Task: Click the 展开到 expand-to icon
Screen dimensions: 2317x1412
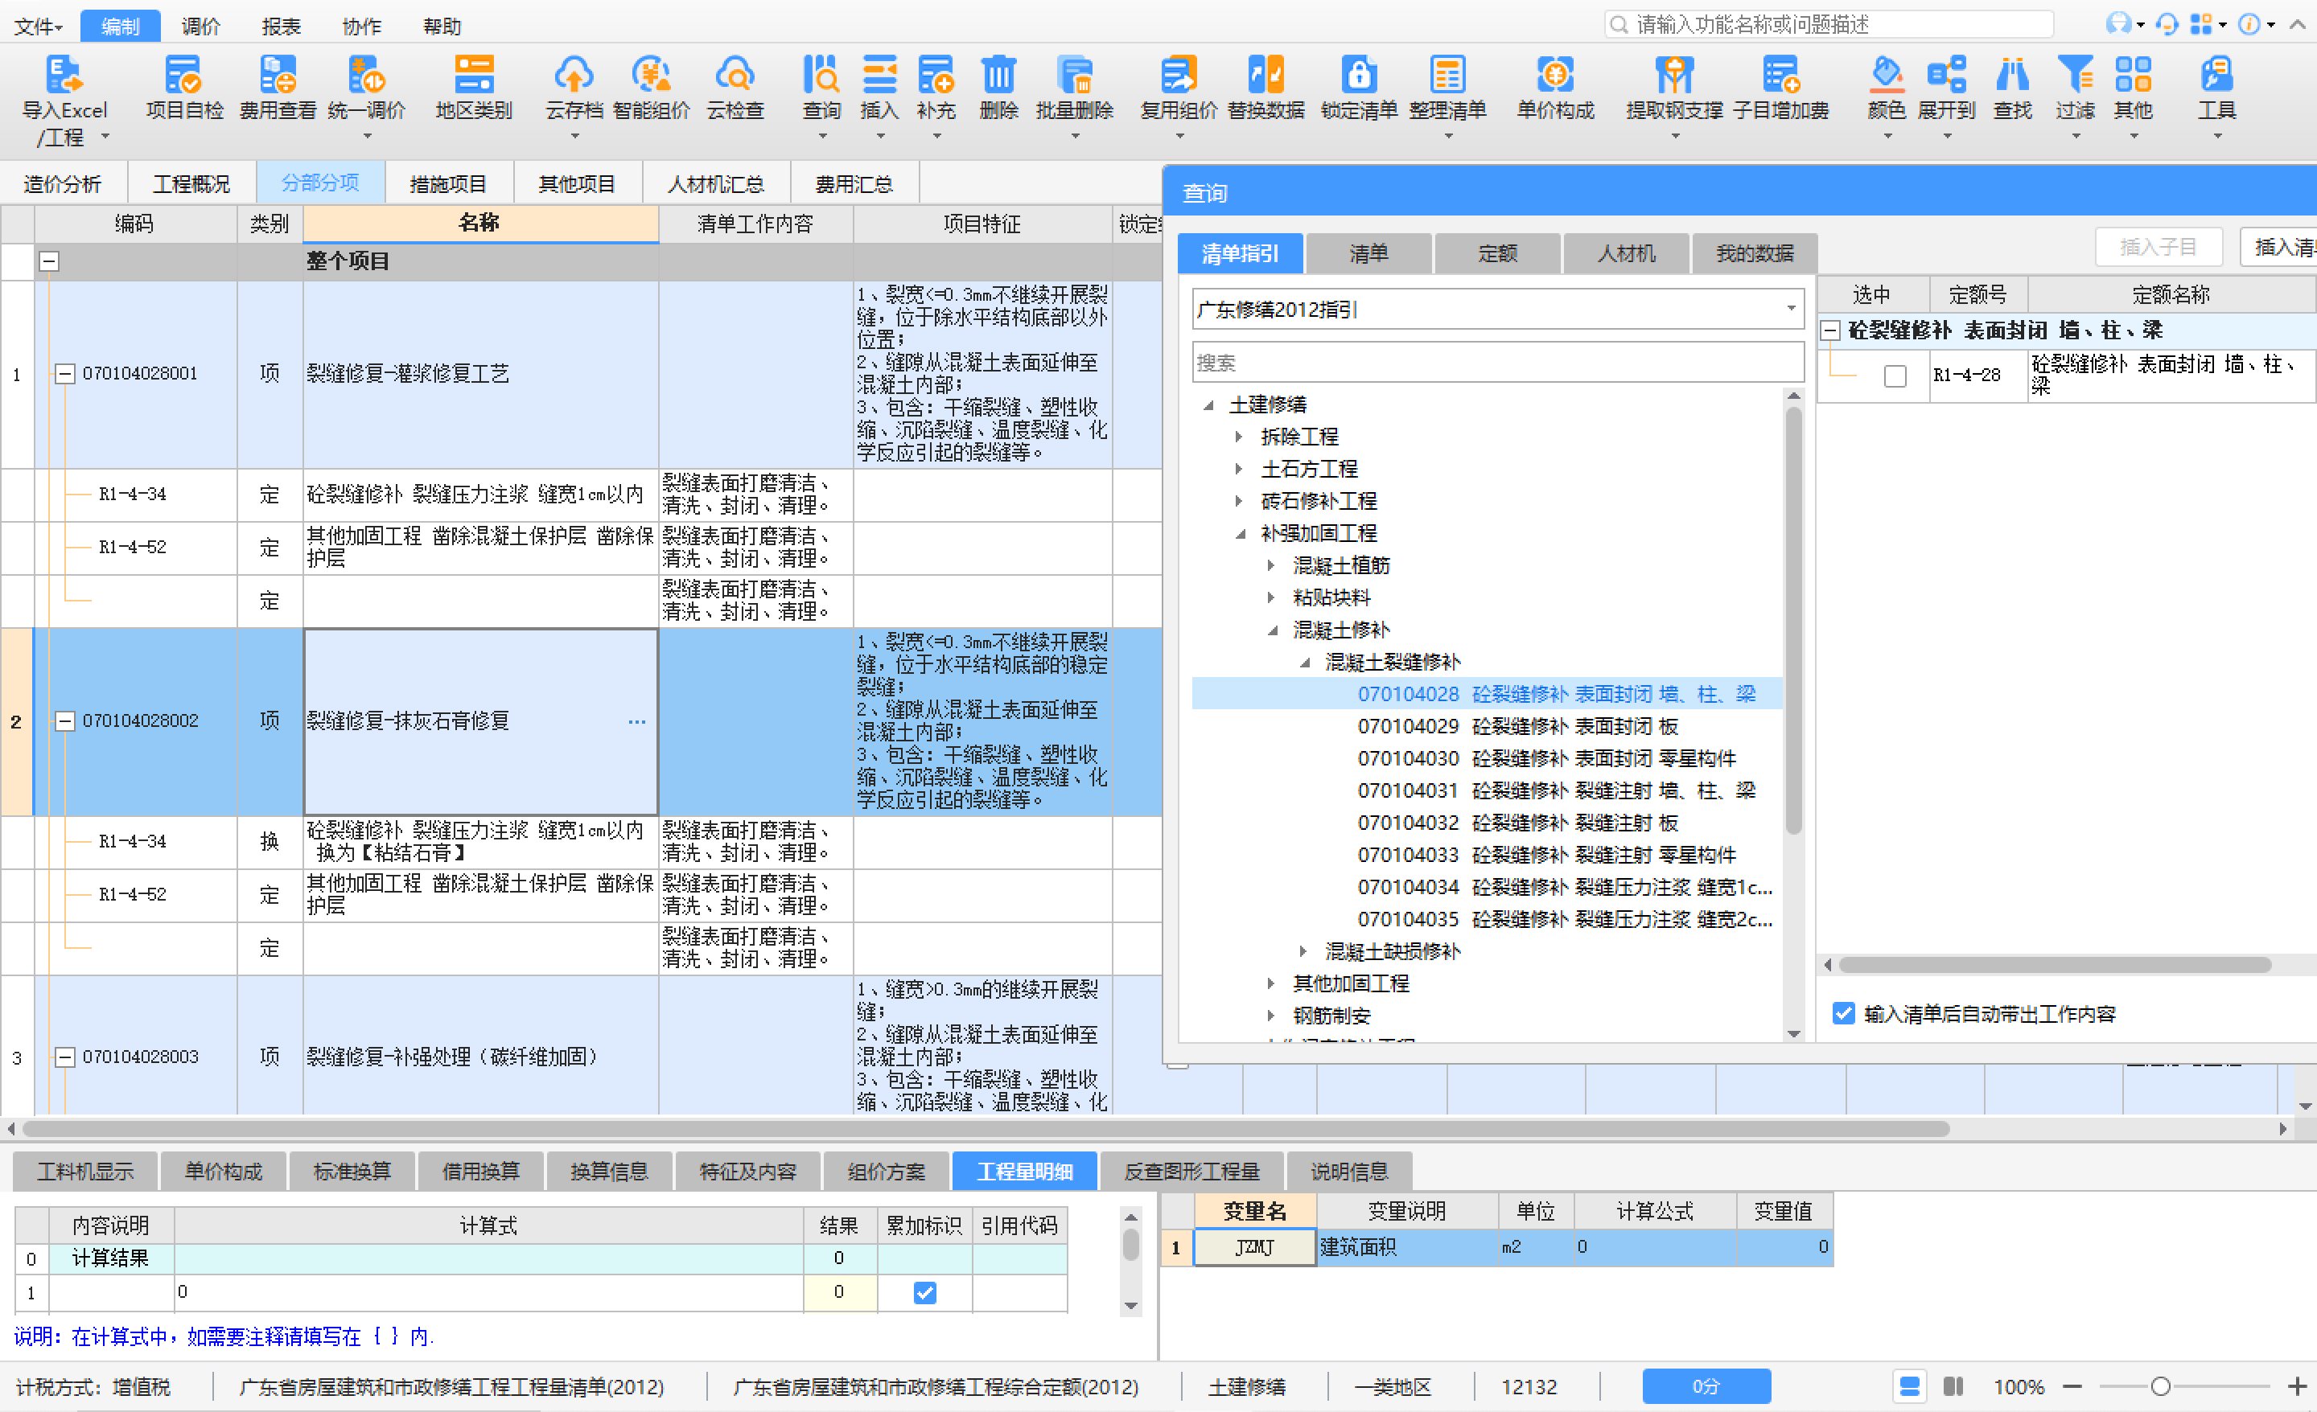Action: click(1946, 74)
